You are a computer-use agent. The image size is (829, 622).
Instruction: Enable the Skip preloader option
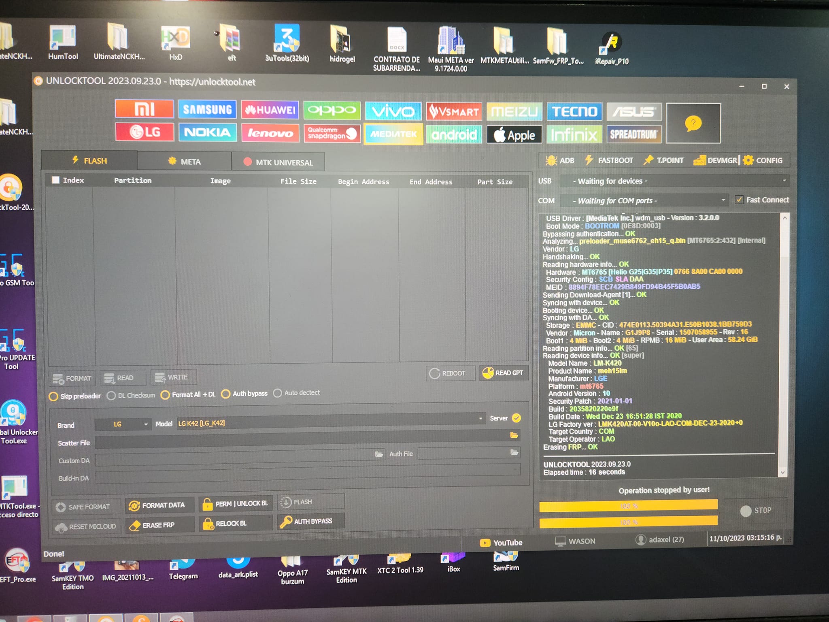pyautogui.click(x=53, y=396)
